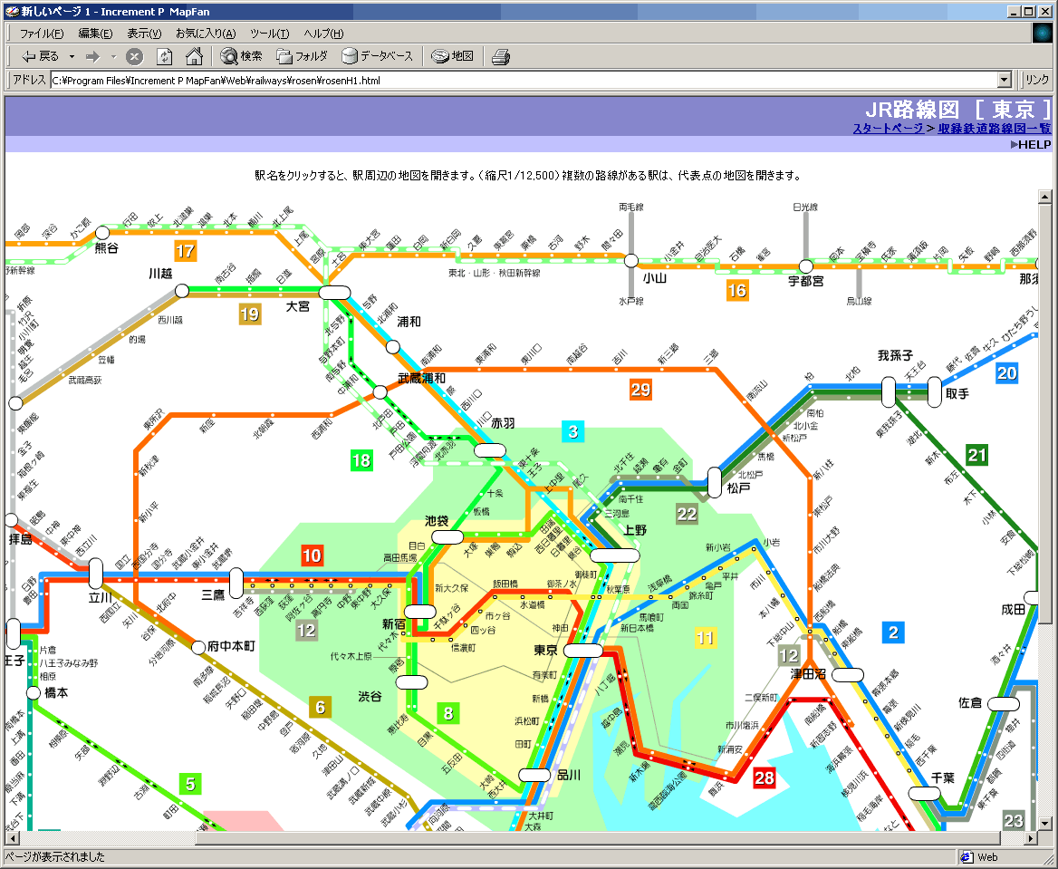Open the データベース (Database) tool

pyautogui.click(x=377, y=56)
